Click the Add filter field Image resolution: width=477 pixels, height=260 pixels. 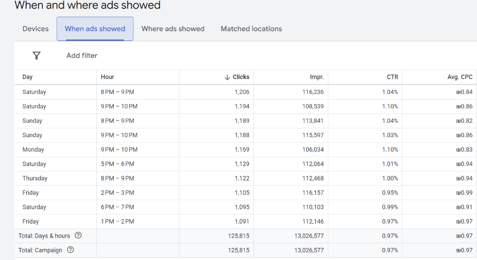(82, 56)
